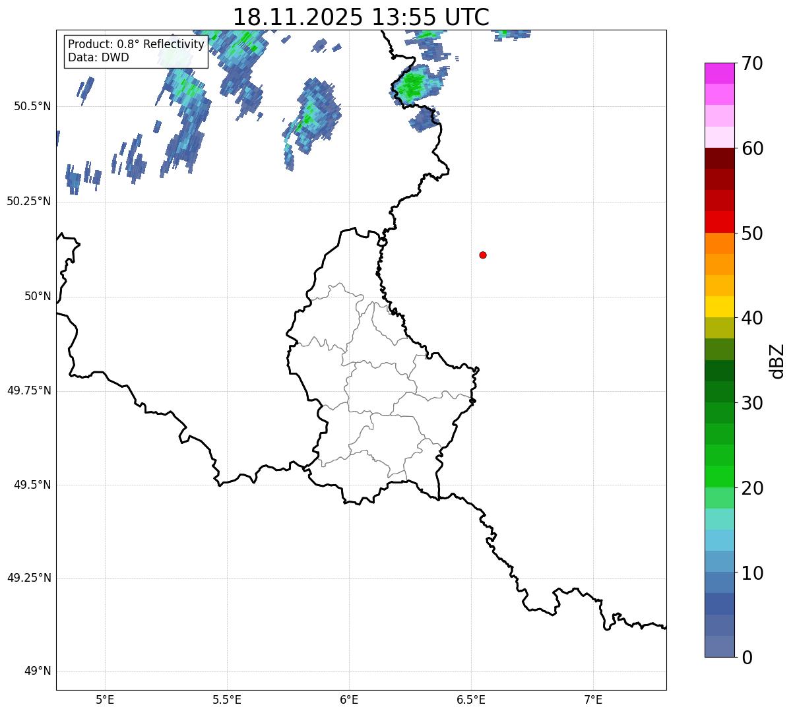793x713 pixels.
Task: Click the 50.25°N latitude label
Action: point(29,201)
